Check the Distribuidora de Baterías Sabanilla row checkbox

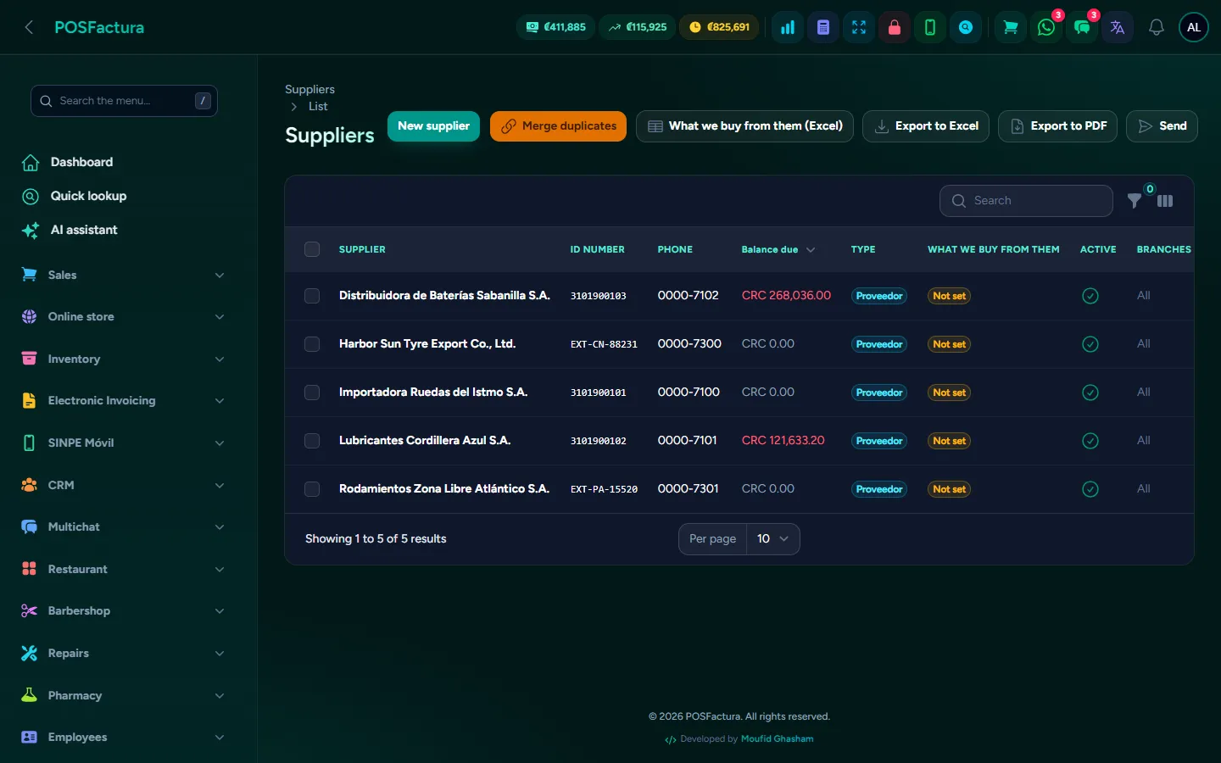tap(312, 296)
